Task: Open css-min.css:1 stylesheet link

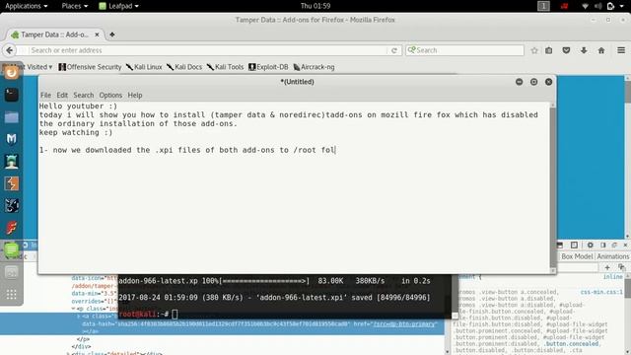Action: coord(601,292)
